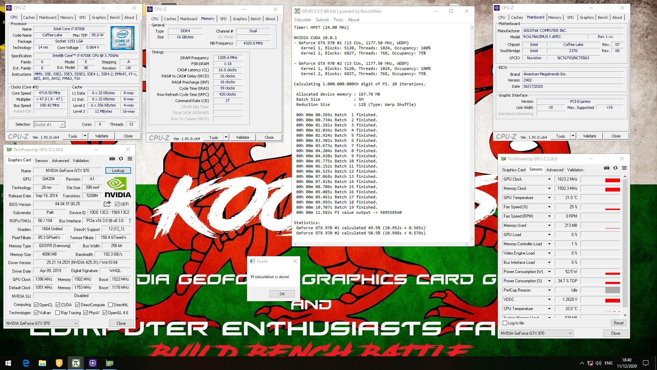Screen dimensions: 657x370
Task: Click the Bus Interface question mark
Action: point(130,221)
